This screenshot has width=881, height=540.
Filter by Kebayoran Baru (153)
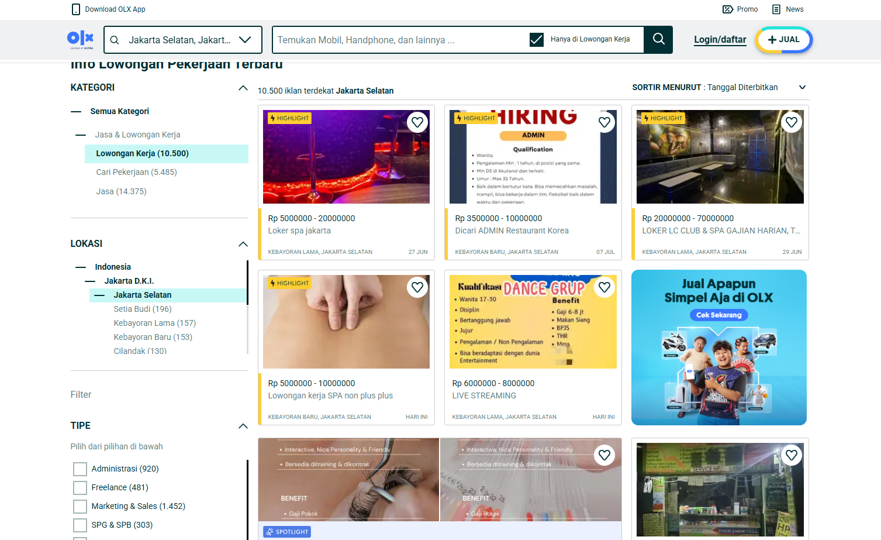point(153,337)
